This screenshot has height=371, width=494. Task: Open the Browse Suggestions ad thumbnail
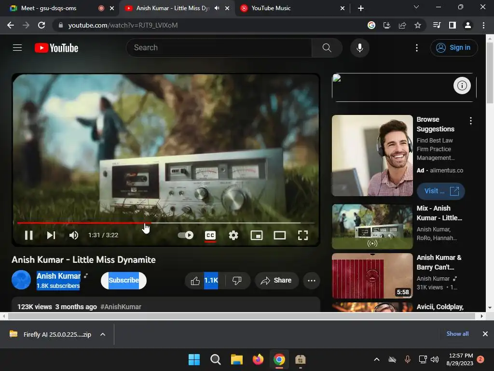pos(372,156)
